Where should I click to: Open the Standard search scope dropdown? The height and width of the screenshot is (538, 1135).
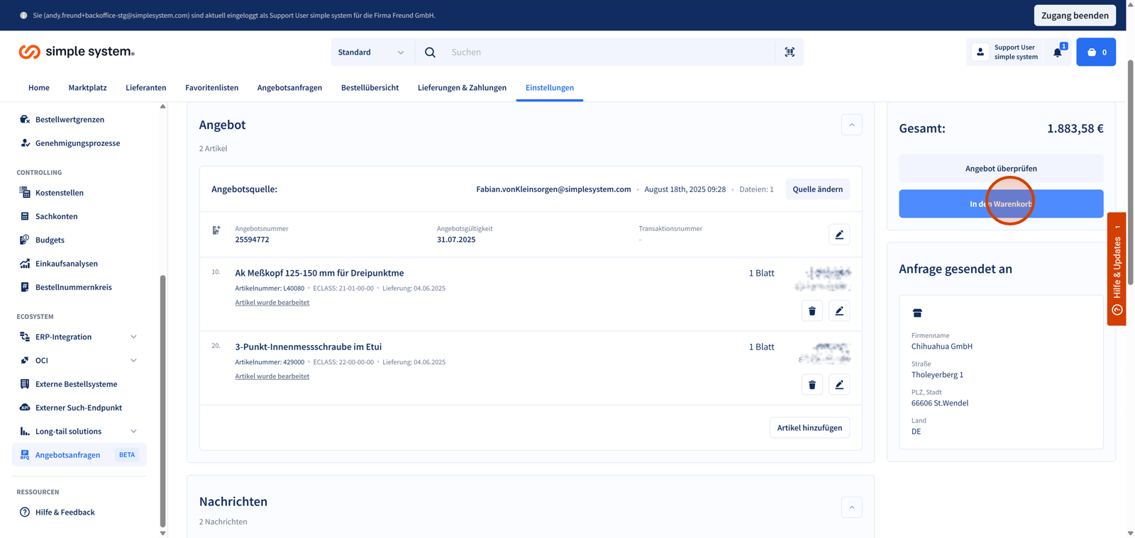coord(371,52)
